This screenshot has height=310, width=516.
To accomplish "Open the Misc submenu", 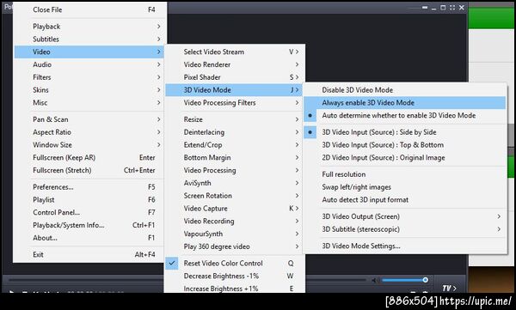I will 89,103.
